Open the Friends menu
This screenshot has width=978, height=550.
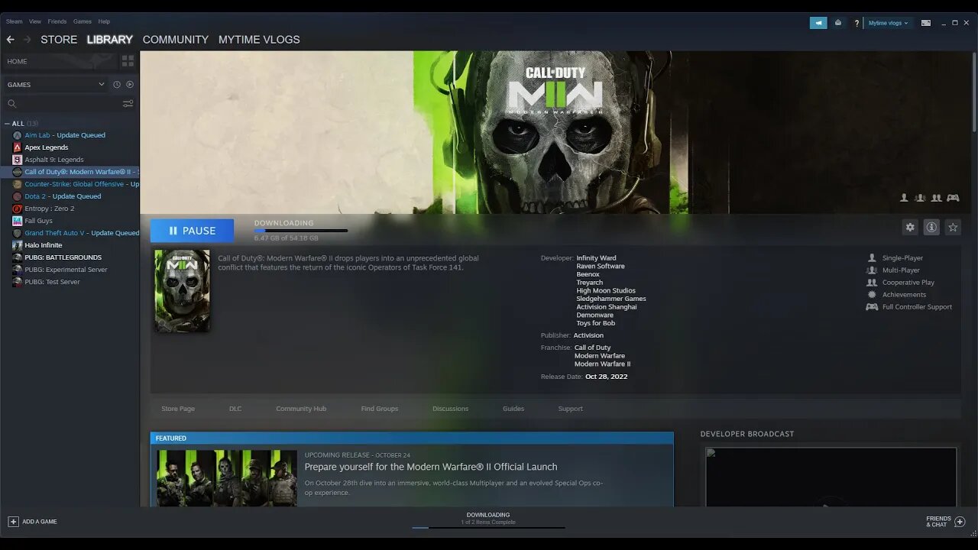click(57, 21)
